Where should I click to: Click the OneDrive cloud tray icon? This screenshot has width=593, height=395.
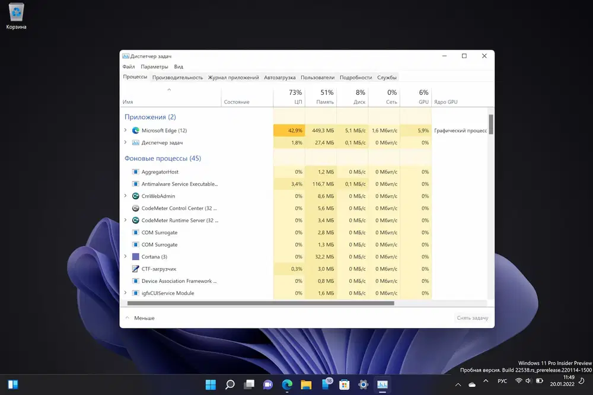(x=472, y=385)
